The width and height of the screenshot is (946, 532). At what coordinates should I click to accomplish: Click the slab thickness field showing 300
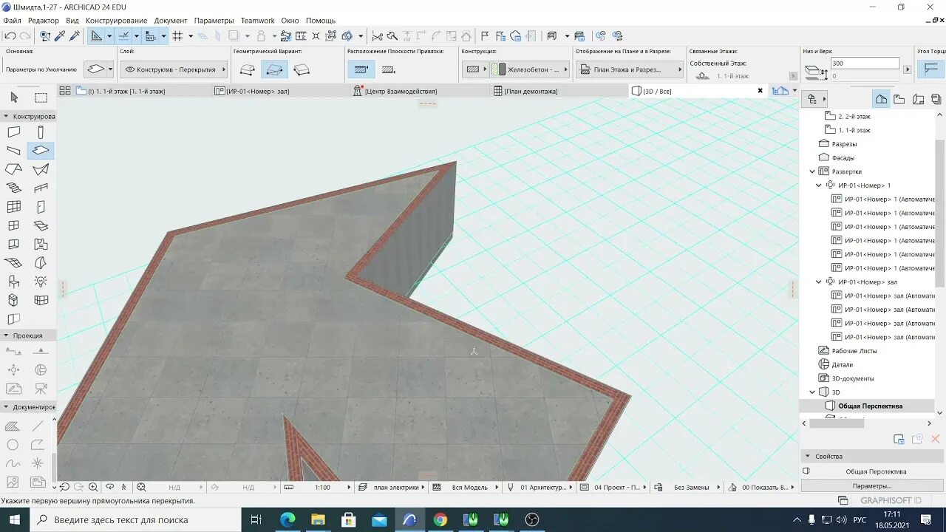pyautogui.click(x=865, y=64)
